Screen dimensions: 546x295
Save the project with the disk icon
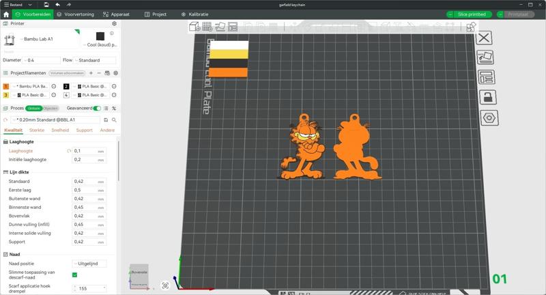pos(46,5)
